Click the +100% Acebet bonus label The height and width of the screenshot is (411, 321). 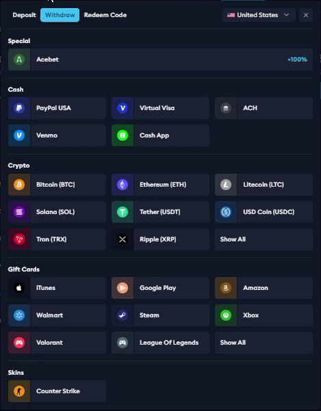click(x=297, y=59)
